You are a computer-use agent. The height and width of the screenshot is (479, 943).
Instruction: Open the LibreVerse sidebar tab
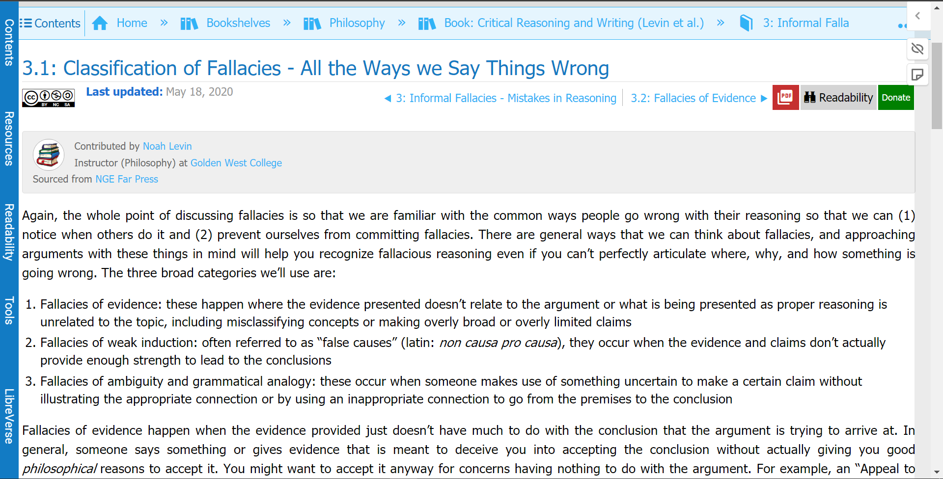[9, 416]
